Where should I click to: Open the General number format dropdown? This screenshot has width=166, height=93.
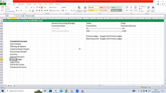[74, 7]
